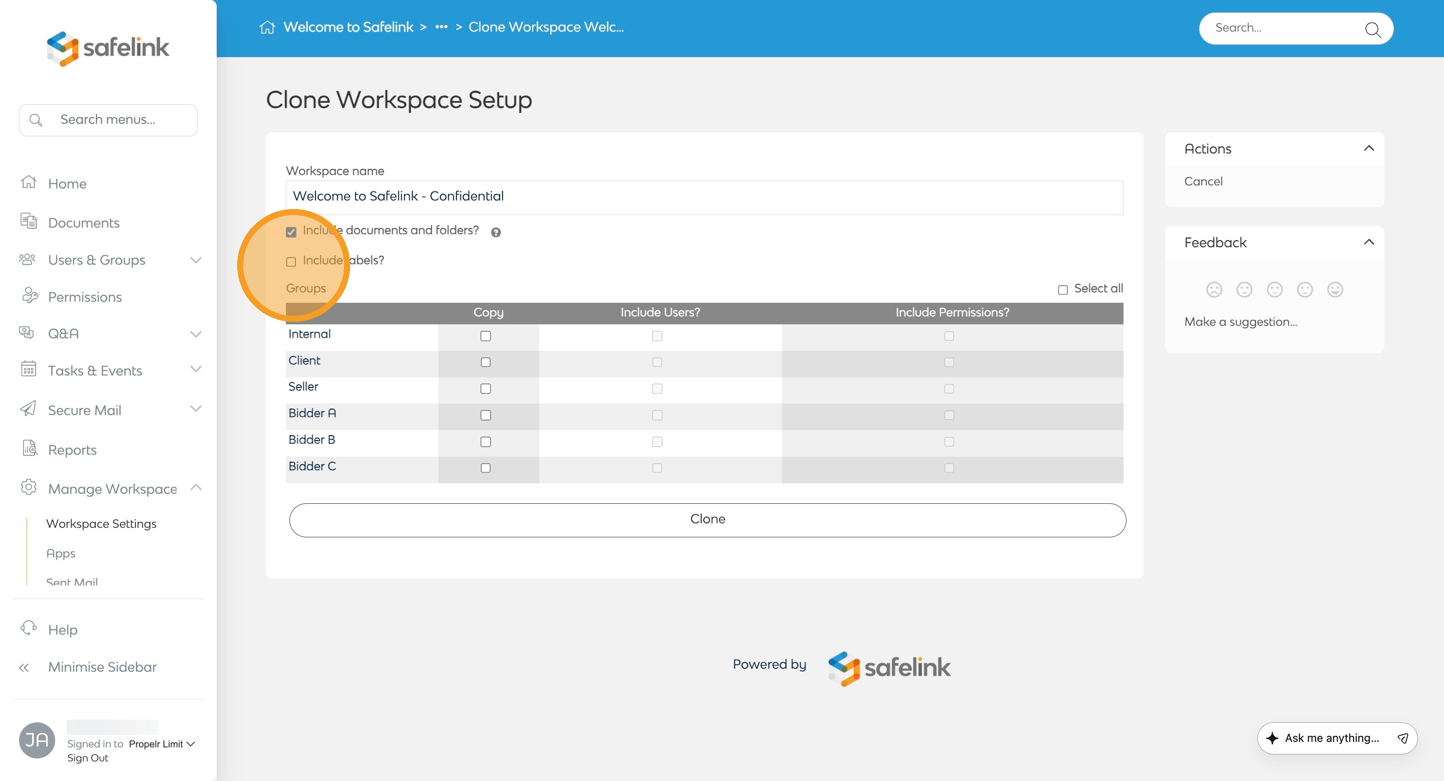Click the home icon in breadcrumb
The image size is (1444, 781).
[267, 28]
